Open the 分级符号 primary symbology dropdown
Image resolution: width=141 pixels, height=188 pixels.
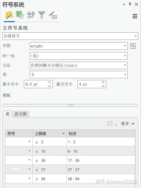click(70, 36)
